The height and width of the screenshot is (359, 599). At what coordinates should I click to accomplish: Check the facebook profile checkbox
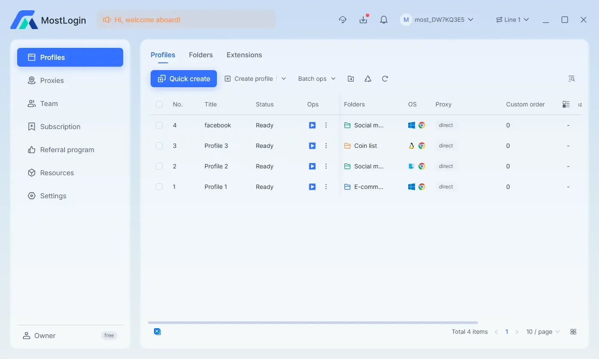pos(159,125)
